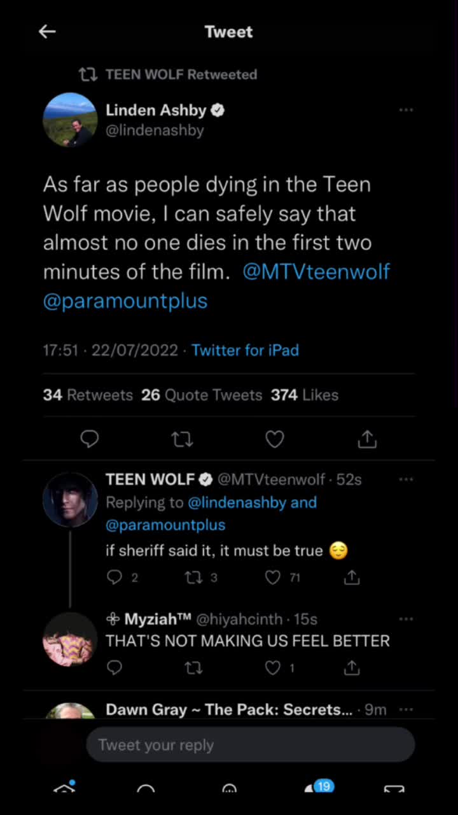
Task: Retweet the TEEN WOLF reply
Action: tap(200, 578)
